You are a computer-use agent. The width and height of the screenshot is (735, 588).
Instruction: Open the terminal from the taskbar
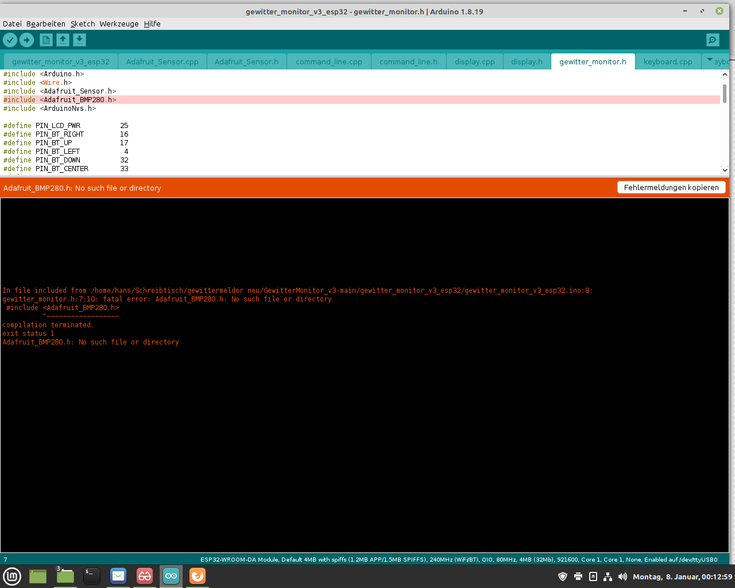point(92,576)
